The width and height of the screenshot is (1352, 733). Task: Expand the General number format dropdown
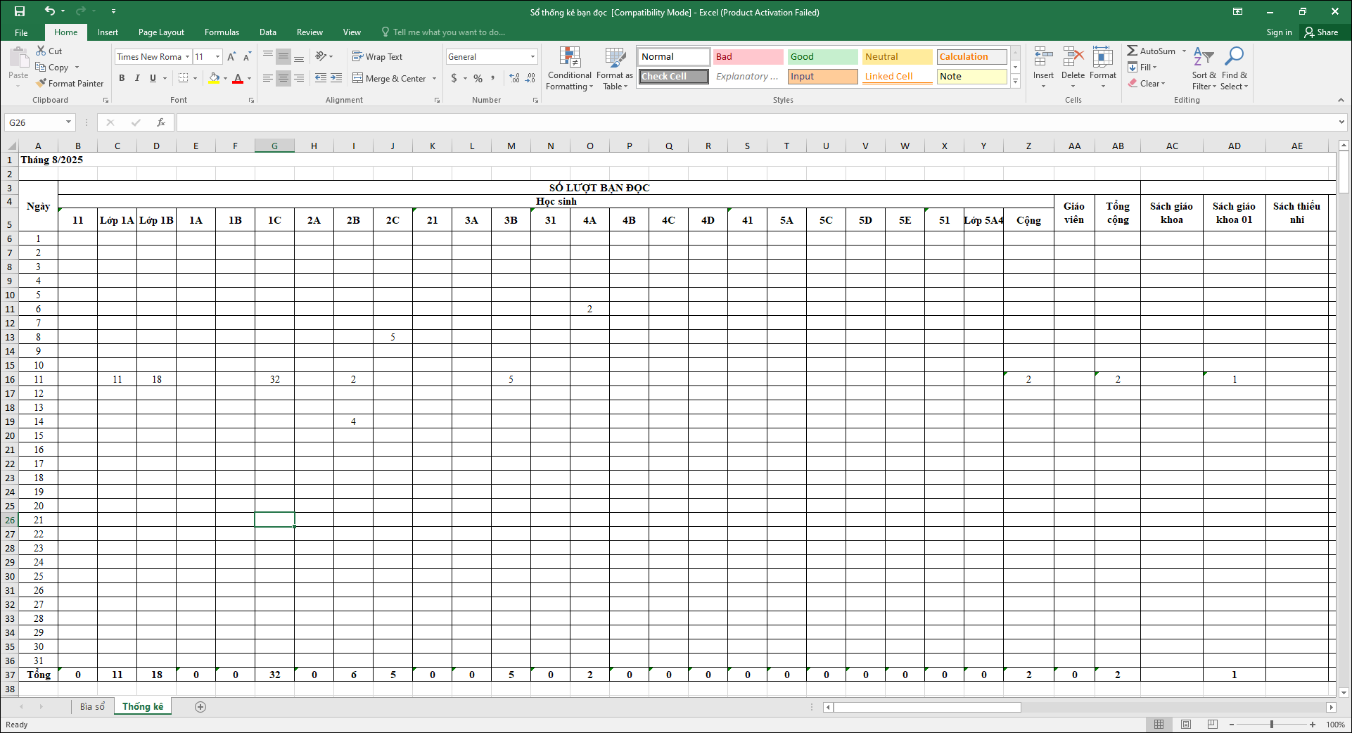coord(532,57)
